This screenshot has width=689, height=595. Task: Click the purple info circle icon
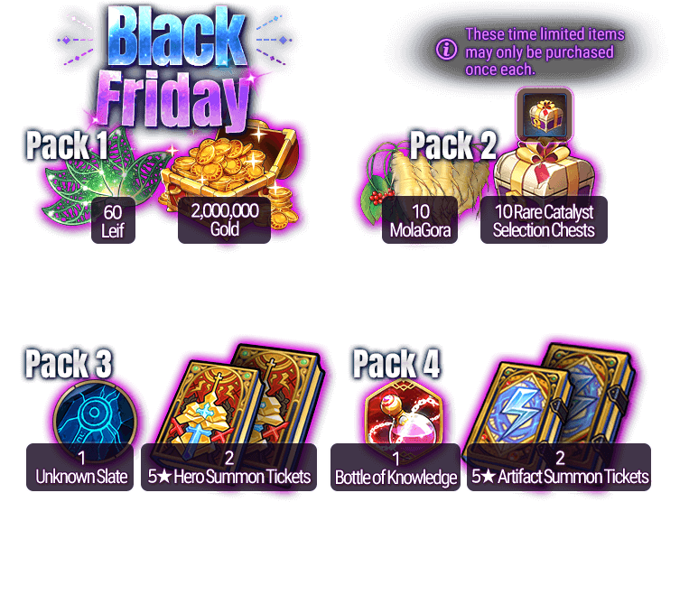(446, 50)
